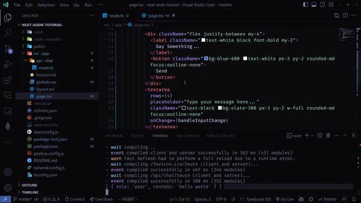Click the bg-slate-300 color swatch
The width and height of the screenshot is (361, 203).
click(220, 108)
